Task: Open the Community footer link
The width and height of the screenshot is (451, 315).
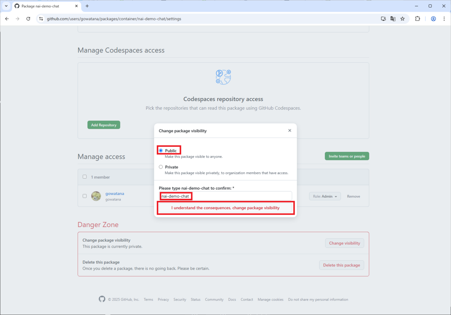Action: tap(214, 300)
